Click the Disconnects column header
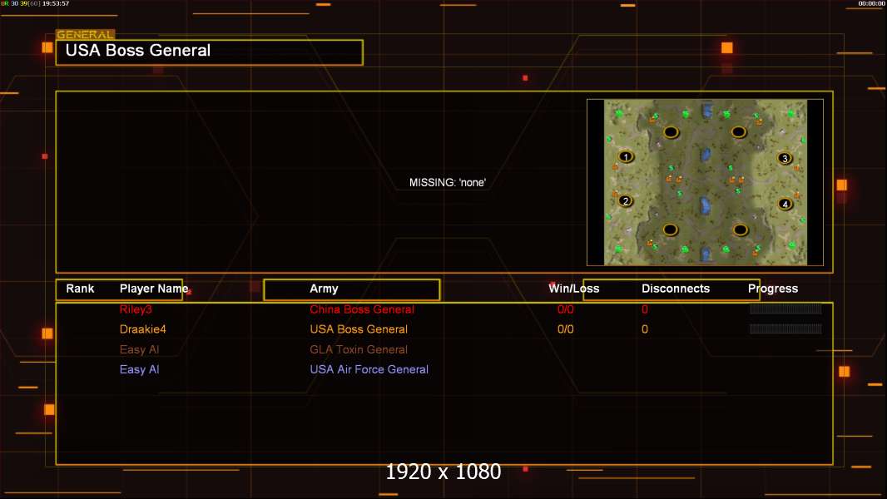 [x=676, y=289]
